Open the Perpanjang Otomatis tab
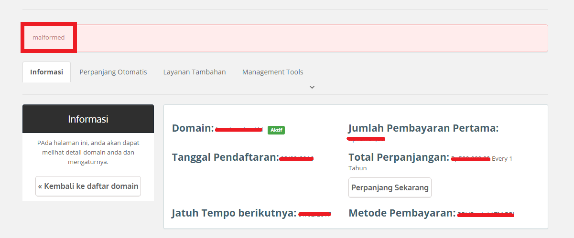The image size is (574, 238). tap(113, 72)
